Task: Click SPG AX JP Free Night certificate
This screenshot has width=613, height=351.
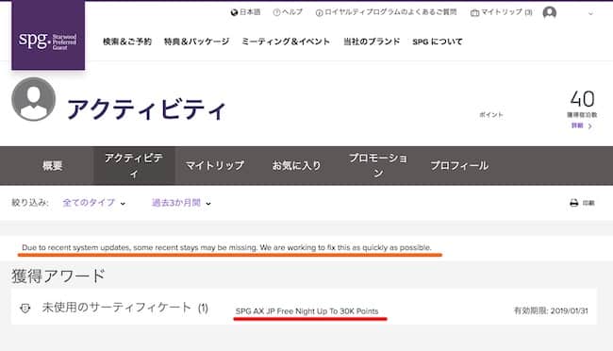Action: (306, 311)
